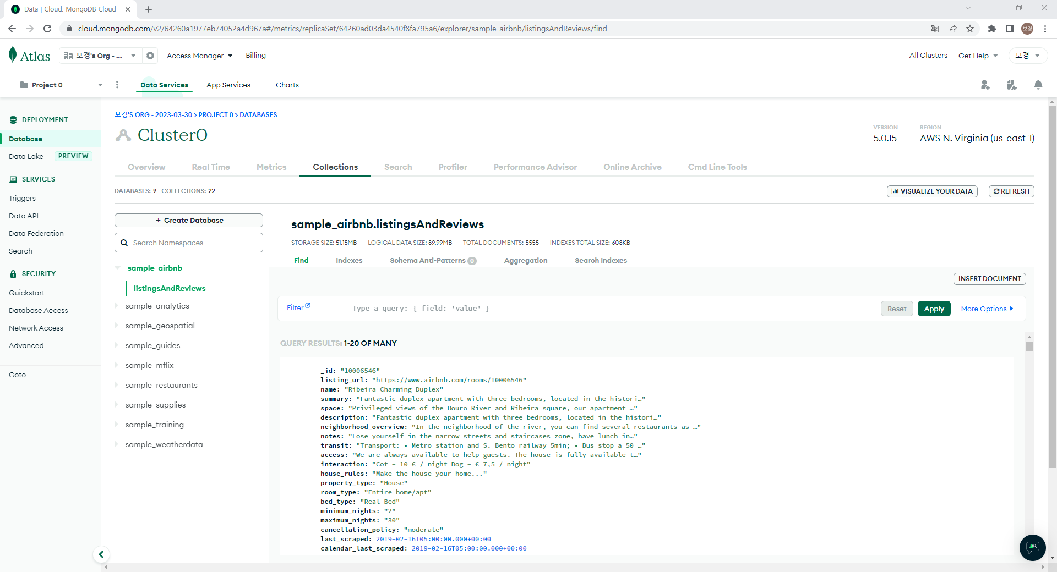This screenshot has width=1057, height=572.
Task: Open browser extensions puzzle icon
Action: click(992, 29)
